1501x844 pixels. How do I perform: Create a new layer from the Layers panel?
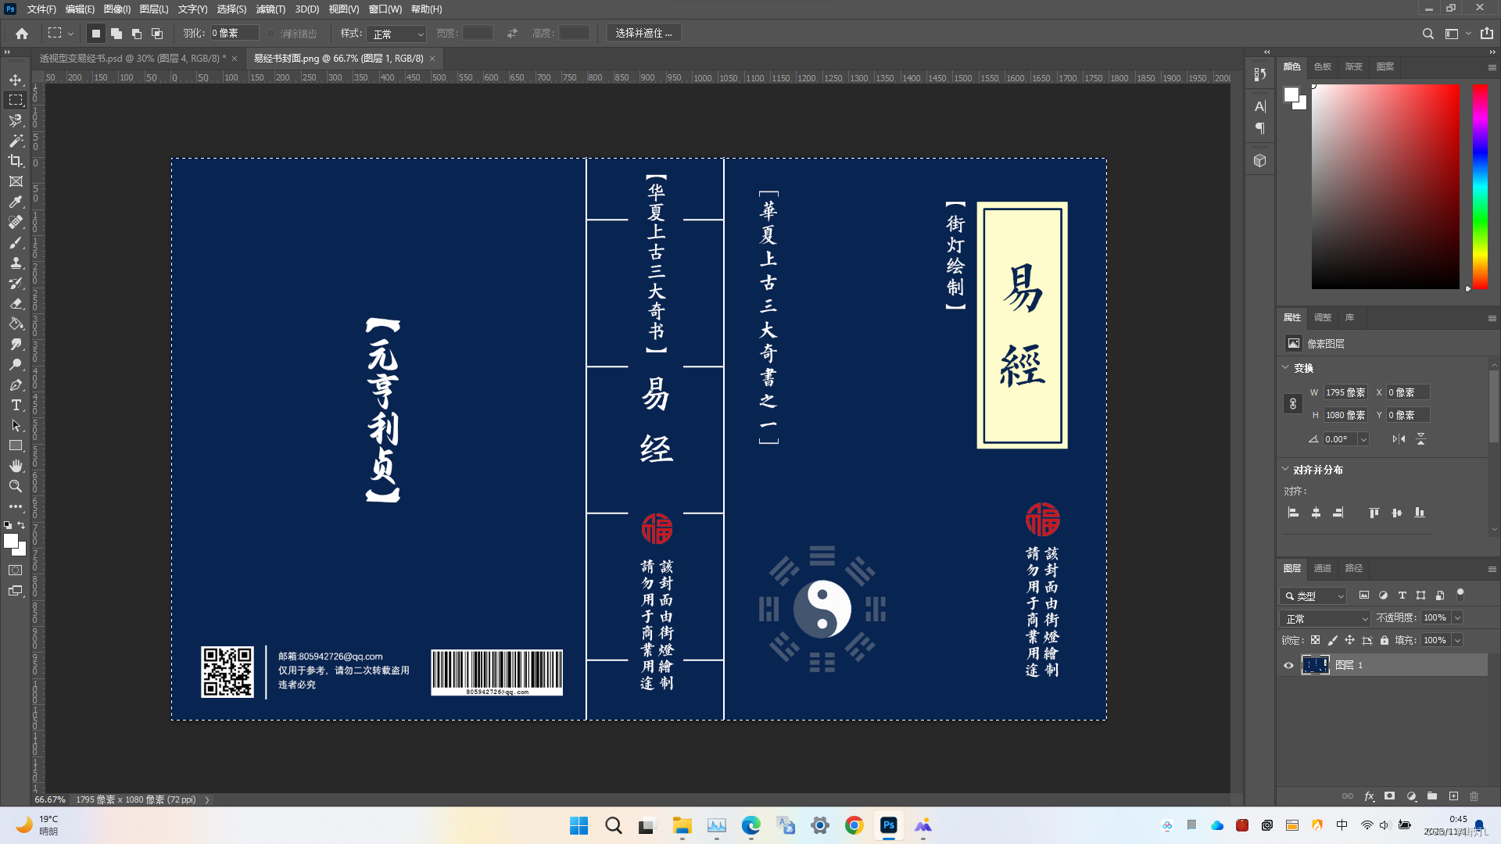(1453, 796)
